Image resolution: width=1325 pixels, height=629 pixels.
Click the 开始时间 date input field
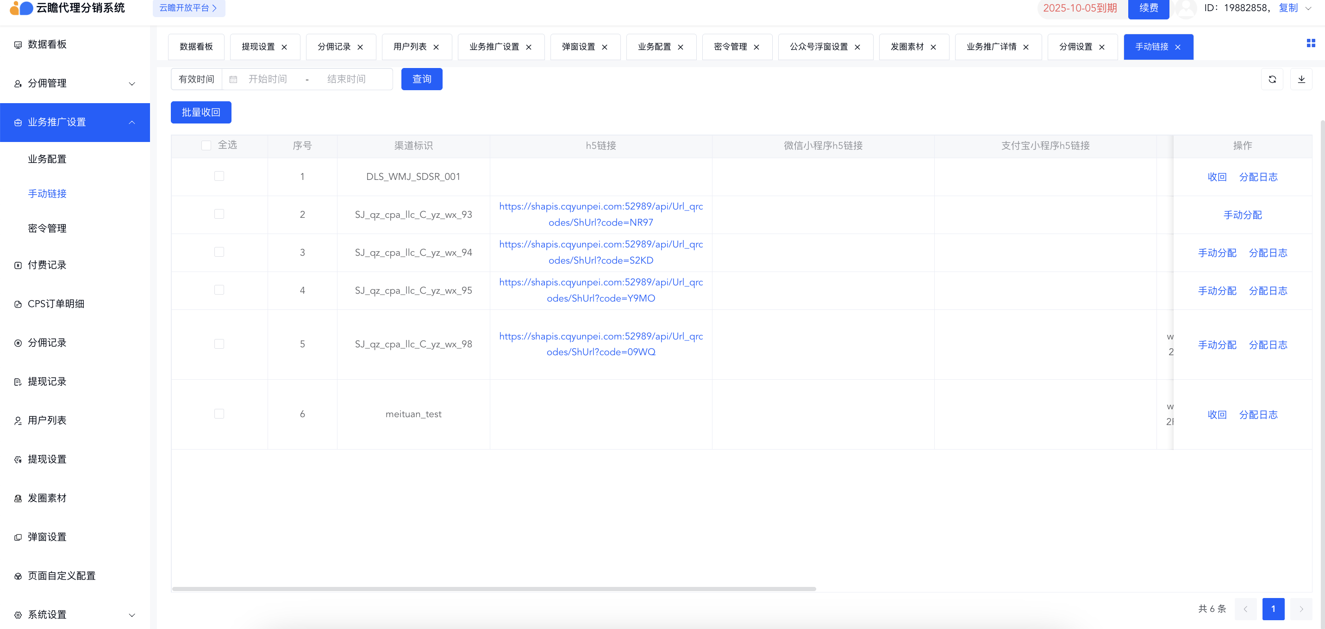[268, 79]
